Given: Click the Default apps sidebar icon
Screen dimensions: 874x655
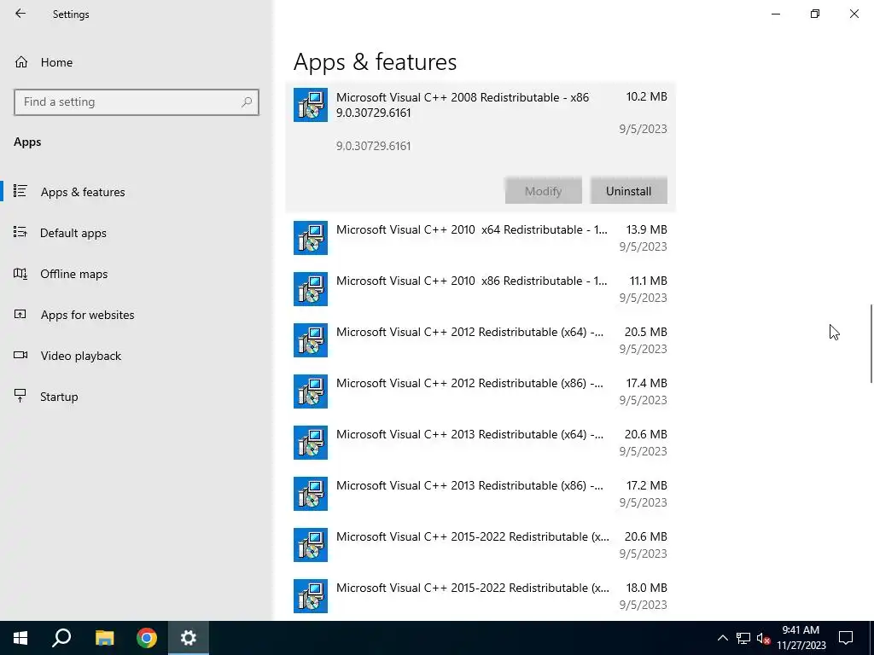Looking at the screenshot, I should point(20,232).
